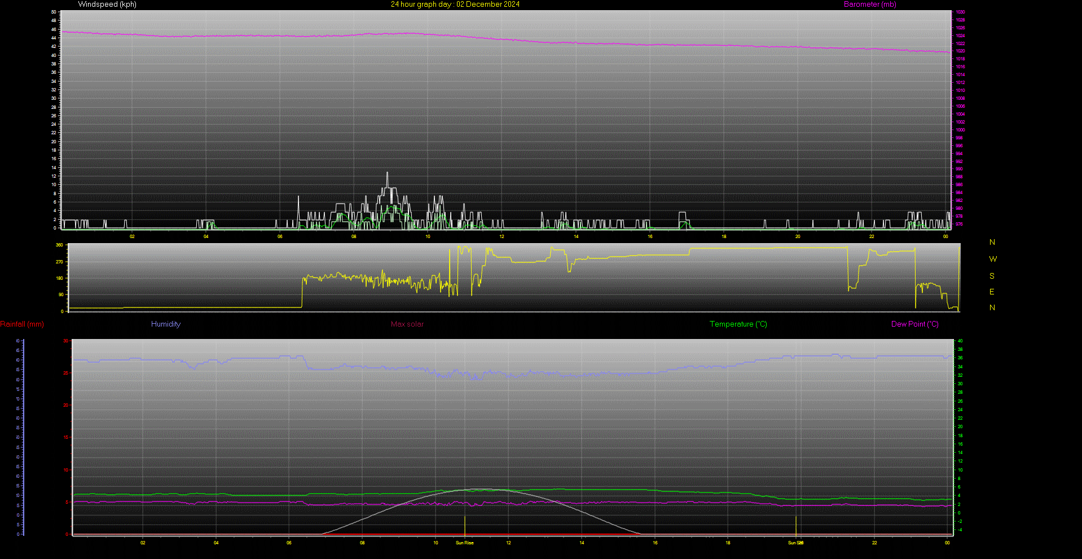Click the 90 wind direction axis value
The height and width of the screenshot is (559, 1082).
tap(61, 294)
